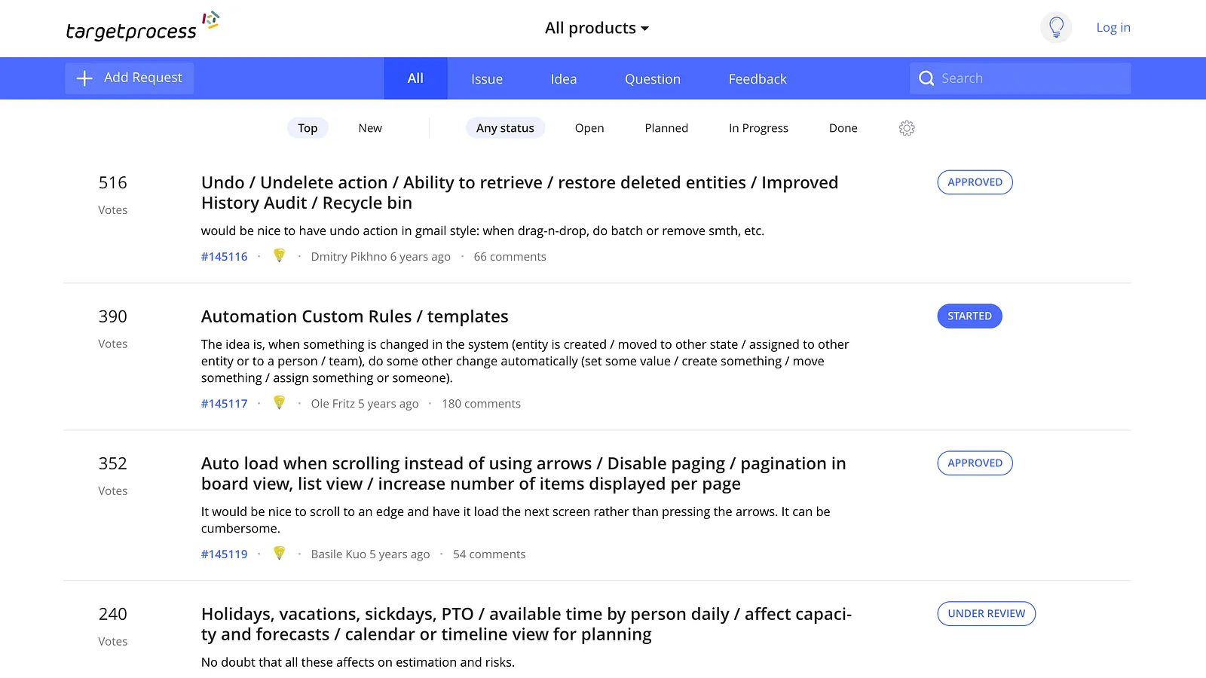The width and height of the screenshot is (1206, 678).
Task: Select the Top sort option
Action: click(308, 128)
